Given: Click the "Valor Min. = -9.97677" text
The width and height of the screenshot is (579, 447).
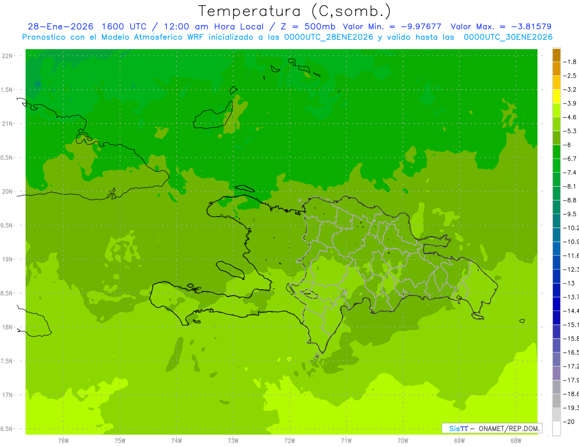Looking at the screenshot, I should tap(393, 27).
